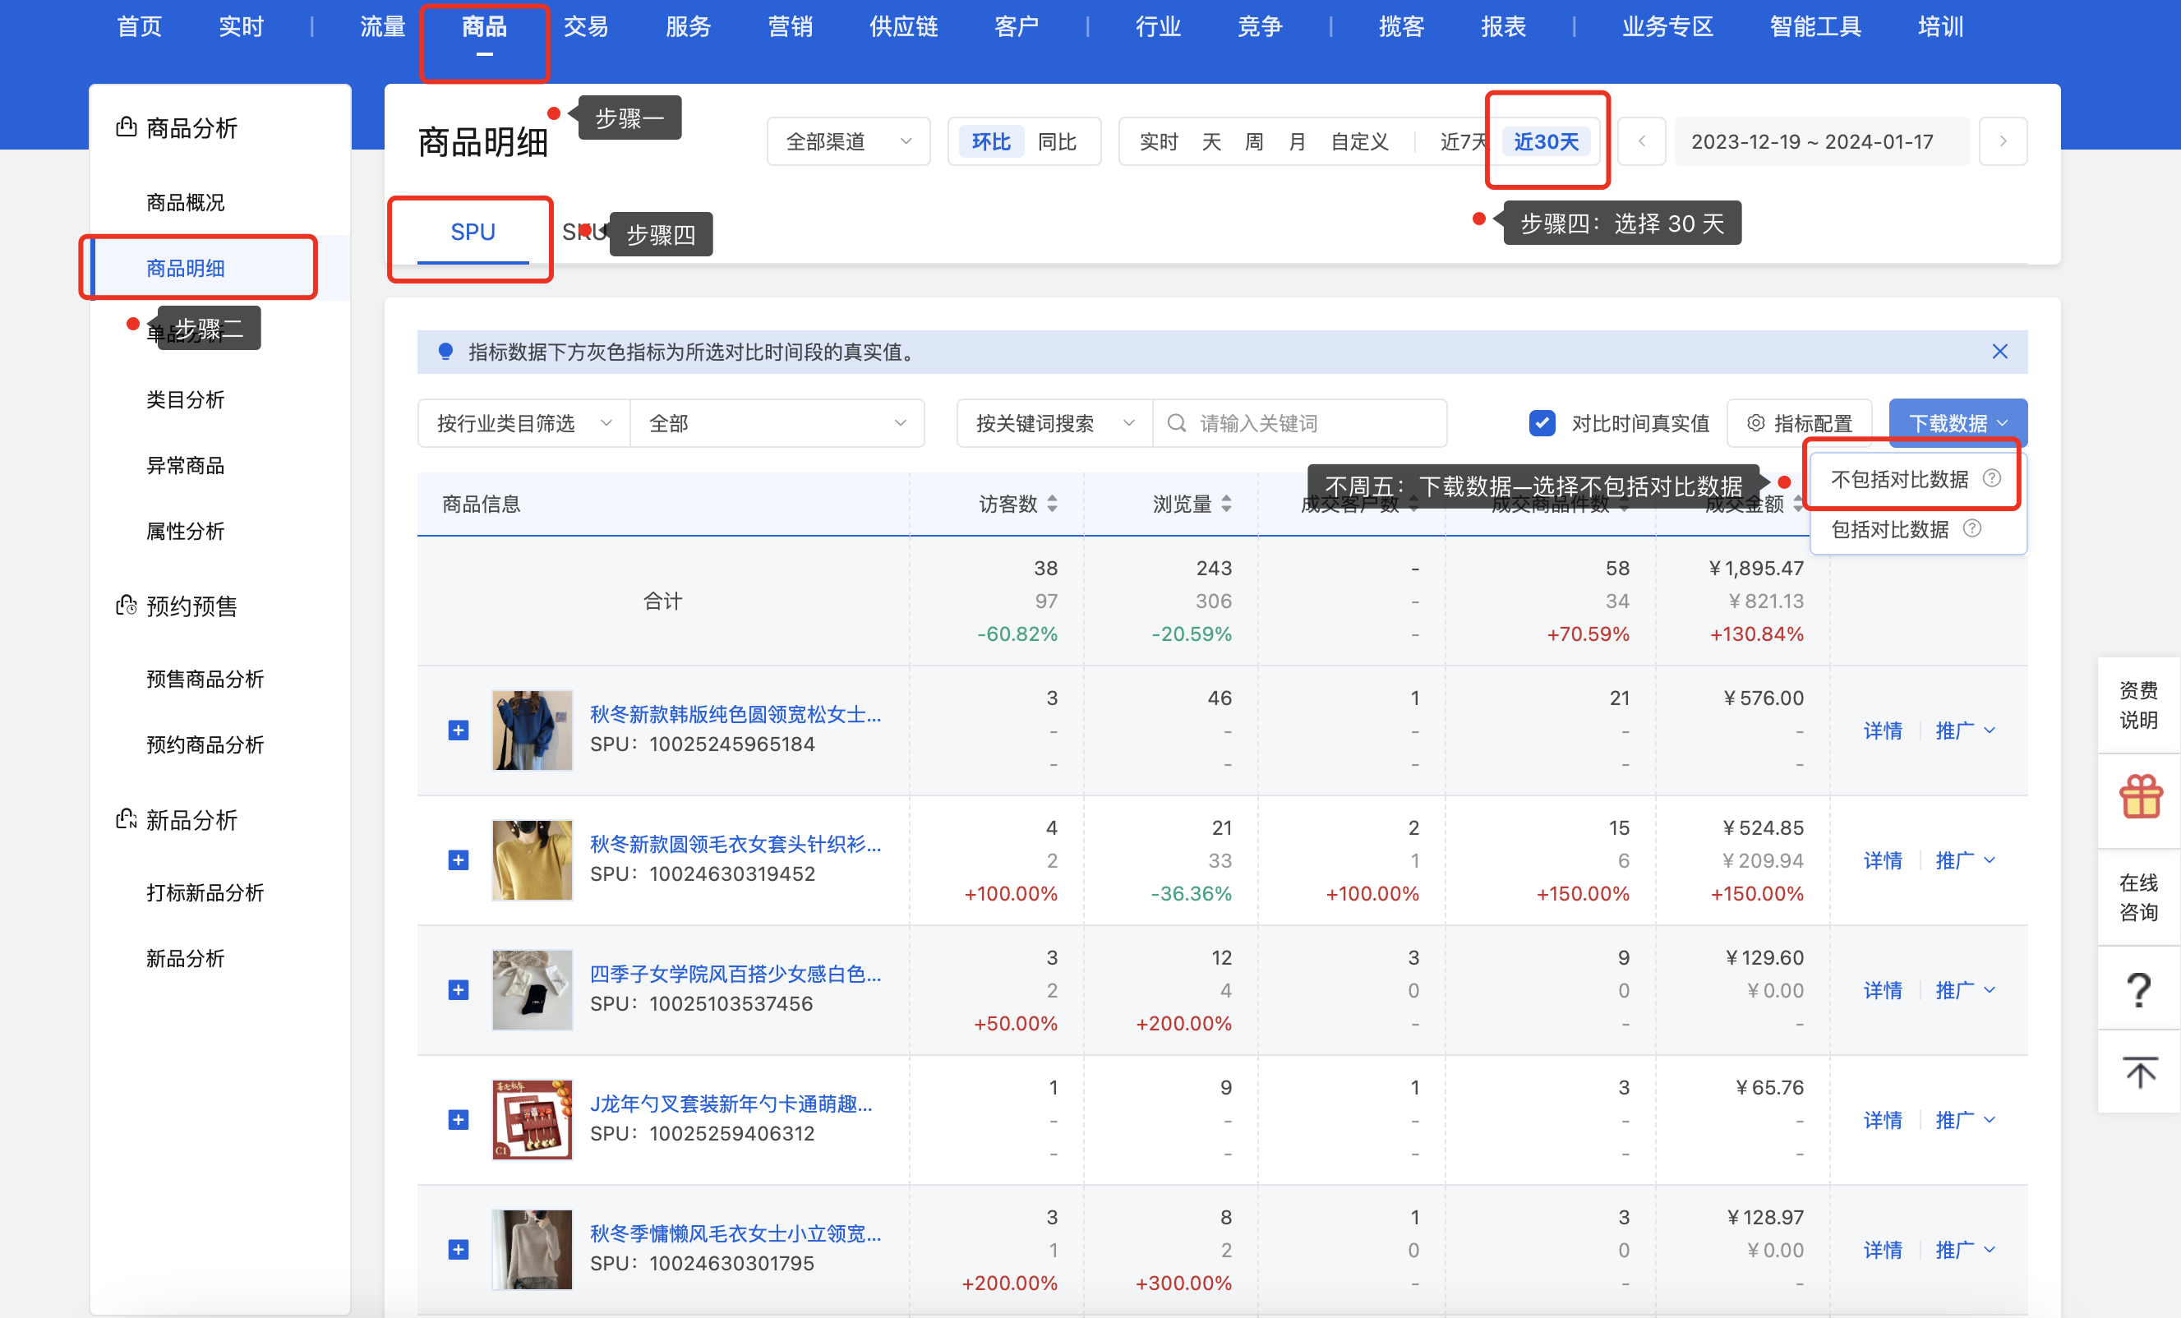Image resolution: width=2181 pixels, height=1318 pixels.
Task: Click the 指标配置 button
Action: 1799,423
